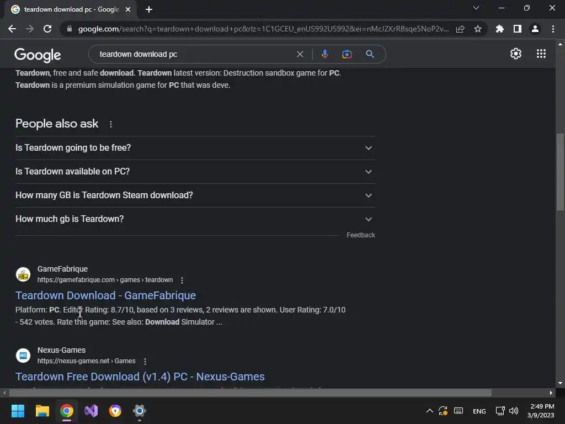This screenshot has width=565, height=424.
Task: Expand 'How much gb is Teardown?'
Action: tap(195, 219)
